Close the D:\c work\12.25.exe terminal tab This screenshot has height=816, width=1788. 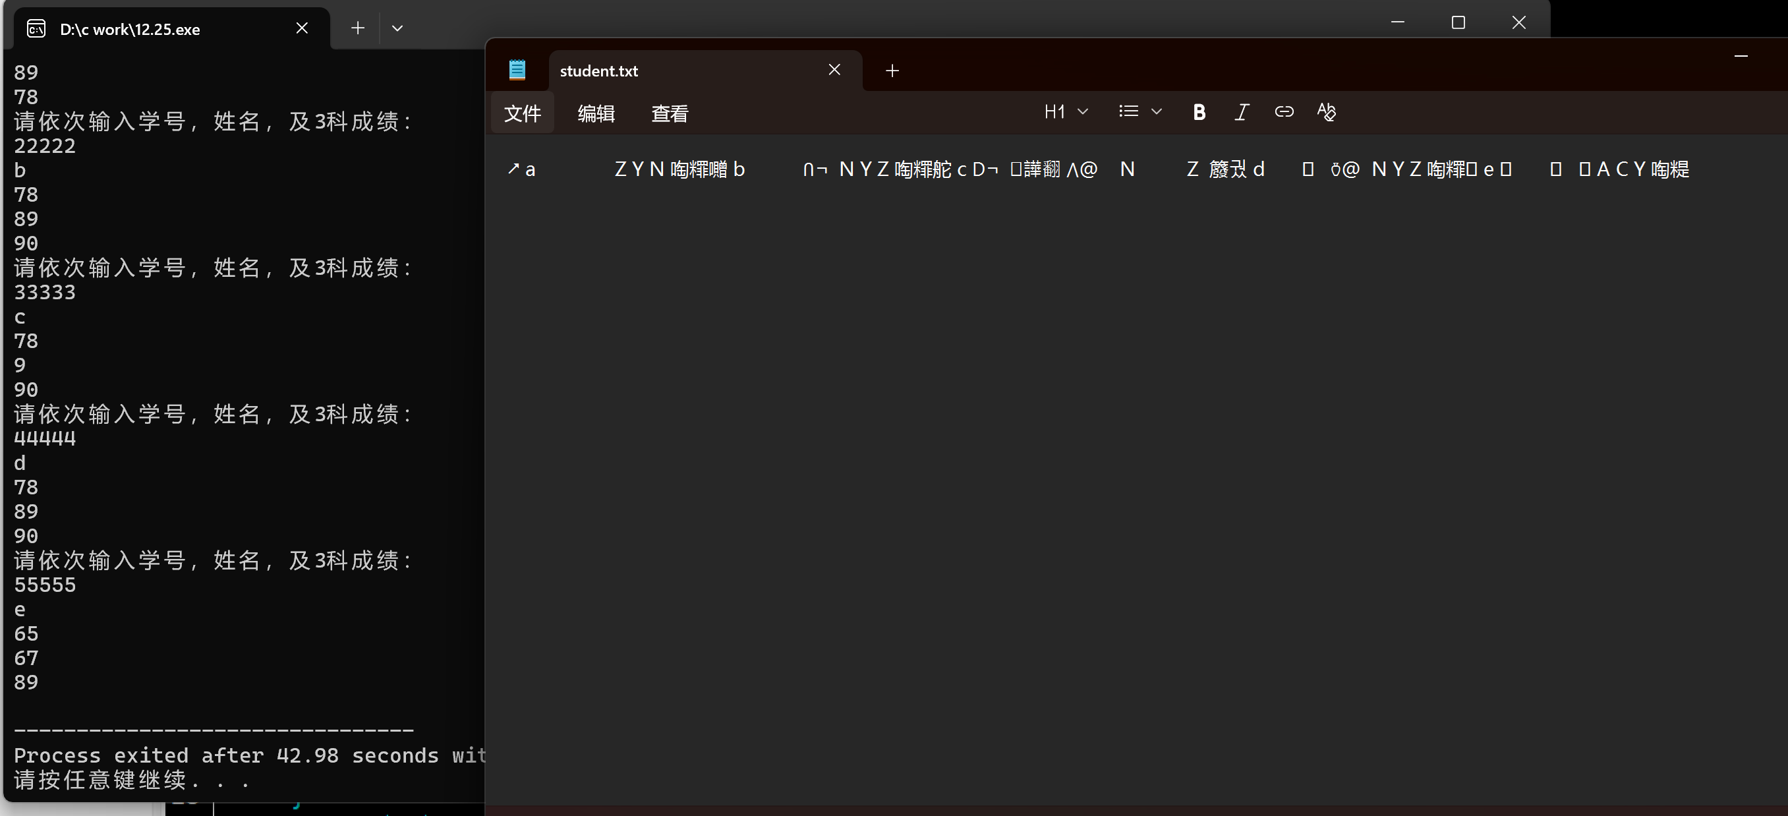[x=301, y=28]
